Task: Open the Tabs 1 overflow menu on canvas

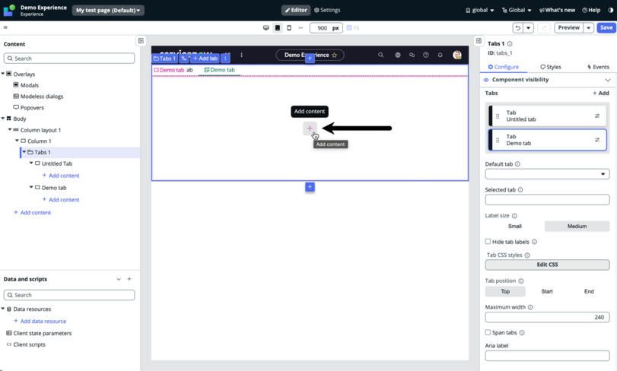Action: [x=225, y=59]
